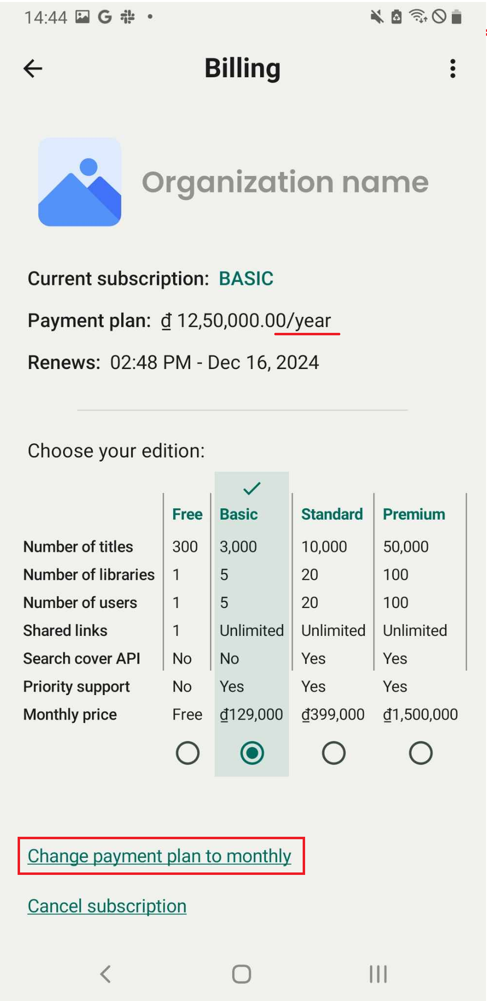Open recent apps navigation button
This screenshot has height=1001, width=487.
(378, 974)
